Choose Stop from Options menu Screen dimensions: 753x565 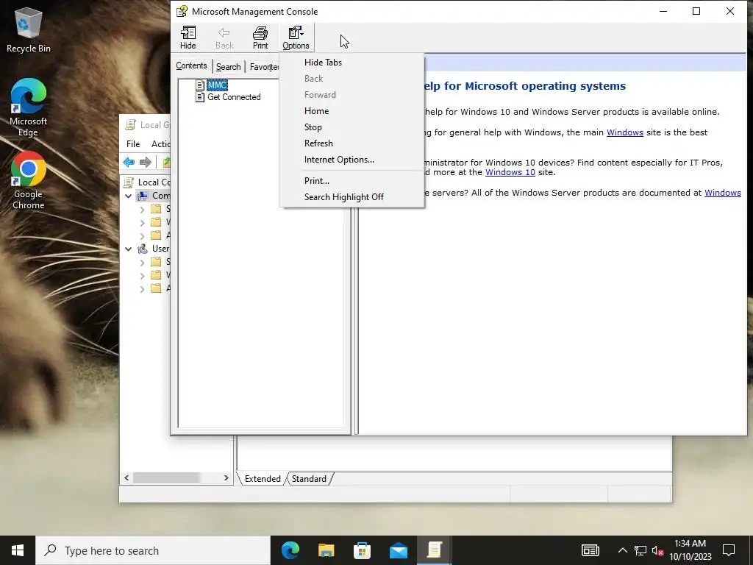(351, 127)
